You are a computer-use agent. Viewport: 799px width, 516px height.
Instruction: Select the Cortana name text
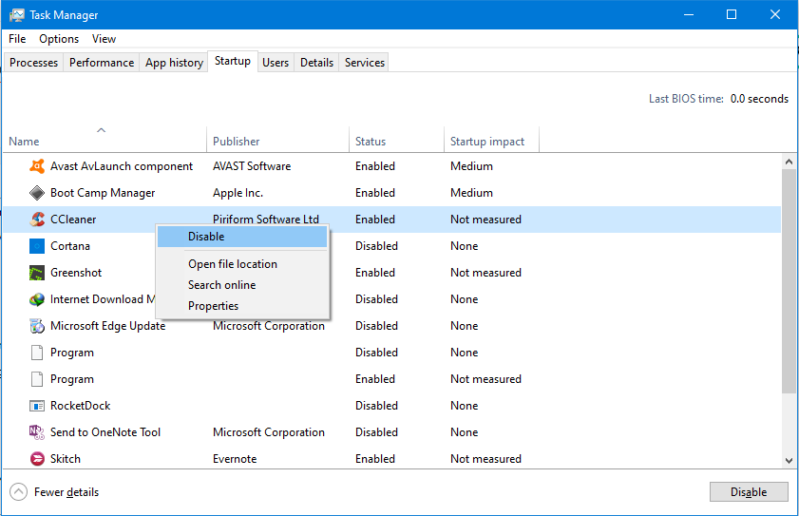[x=70, y=246]
